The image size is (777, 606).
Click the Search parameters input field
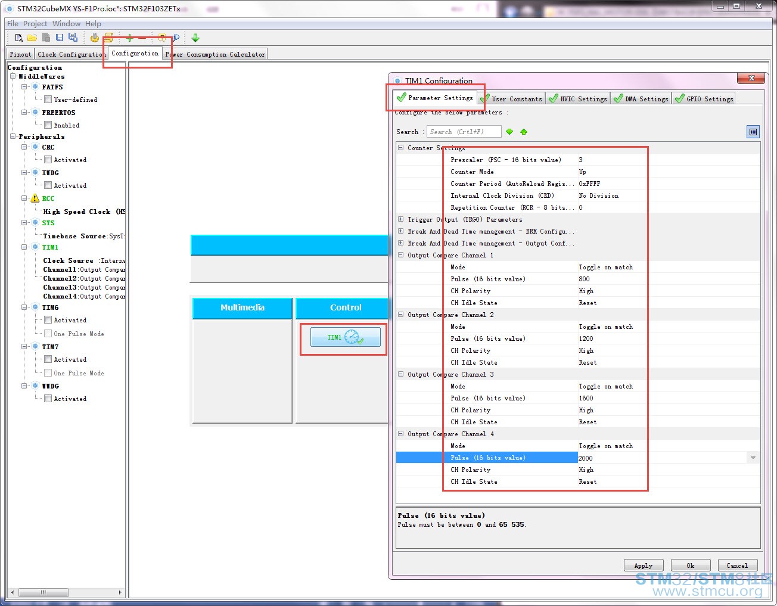tap(464, 132)
